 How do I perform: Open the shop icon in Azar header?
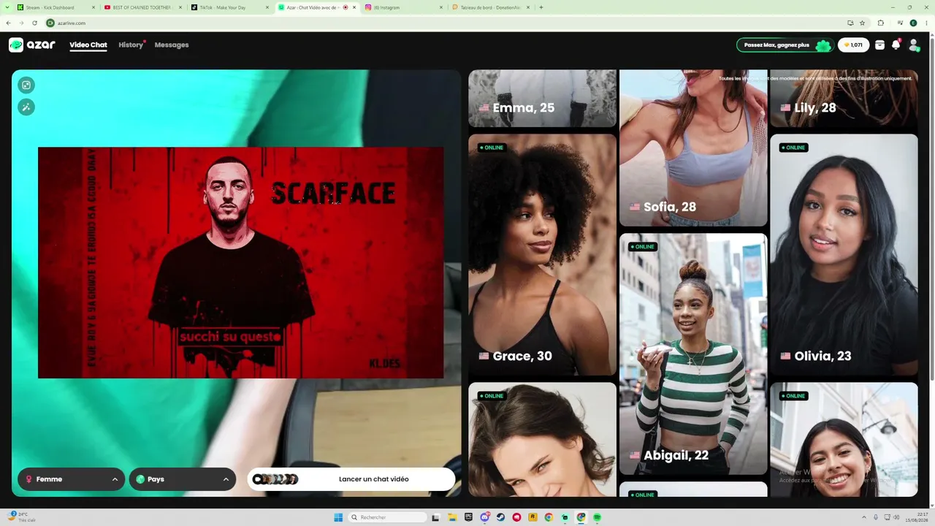(x=879, y=45)
